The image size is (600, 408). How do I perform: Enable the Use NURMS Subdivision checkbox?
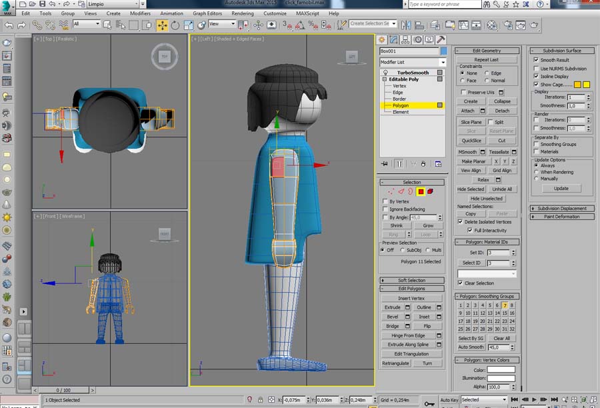click(537, 68)
